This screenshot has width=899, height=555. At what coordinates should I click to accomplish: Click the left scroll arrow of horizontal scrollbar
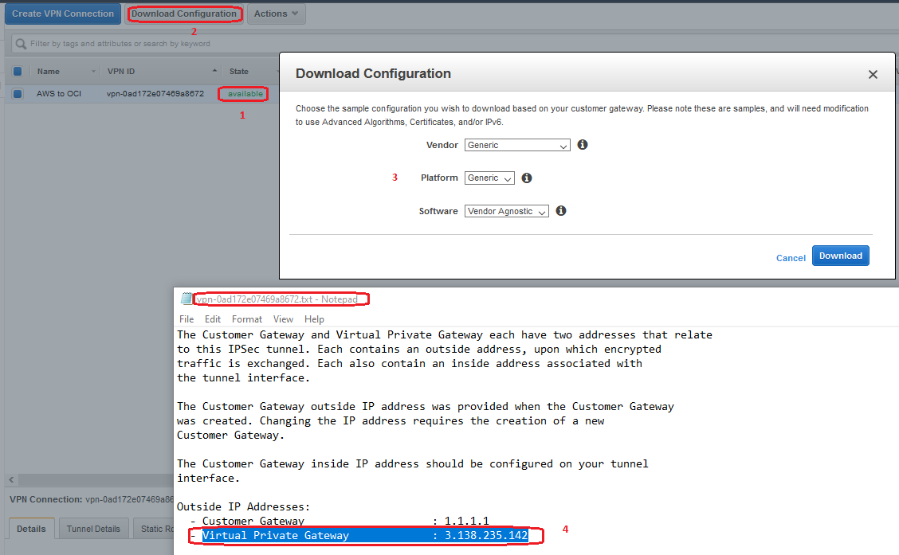11,479
